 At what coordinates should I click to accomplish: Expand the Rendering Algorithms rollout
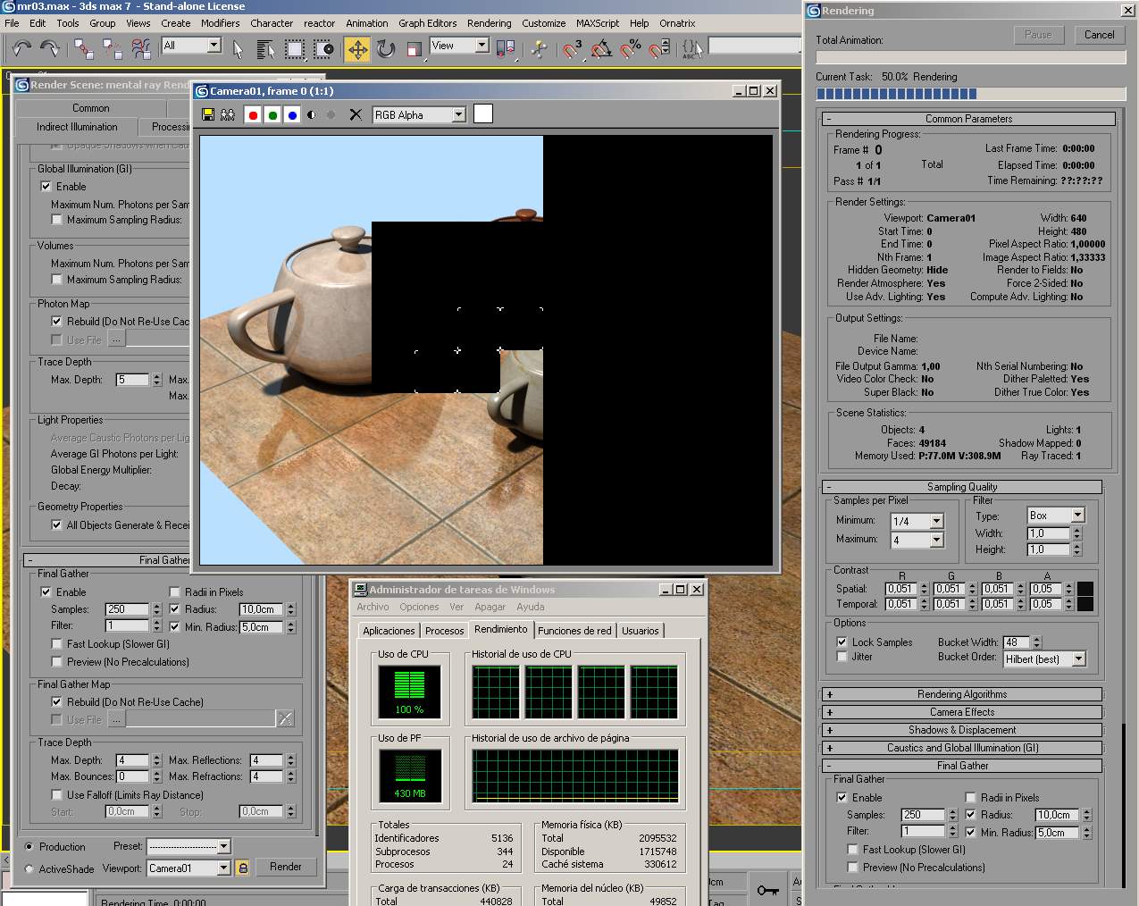point(962,694)
